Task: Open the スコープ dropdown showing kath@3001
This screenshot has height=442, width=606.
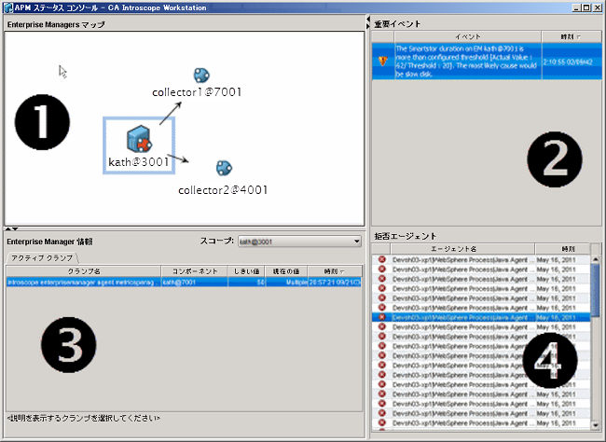Action: click(x=299, y=242)
